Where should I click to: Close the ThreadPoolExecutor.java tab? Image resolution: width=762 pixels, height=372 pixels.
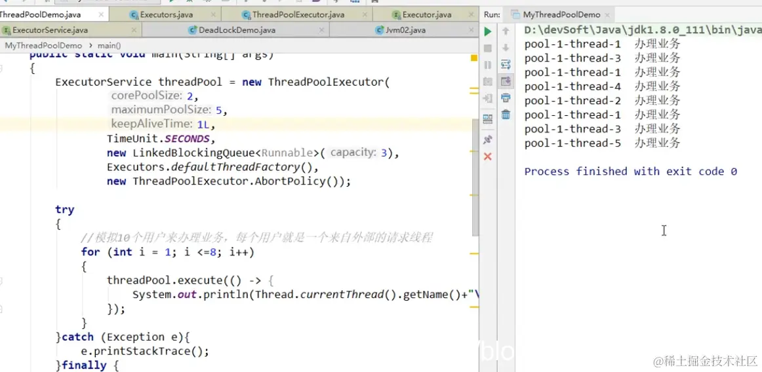pos(365,14)
